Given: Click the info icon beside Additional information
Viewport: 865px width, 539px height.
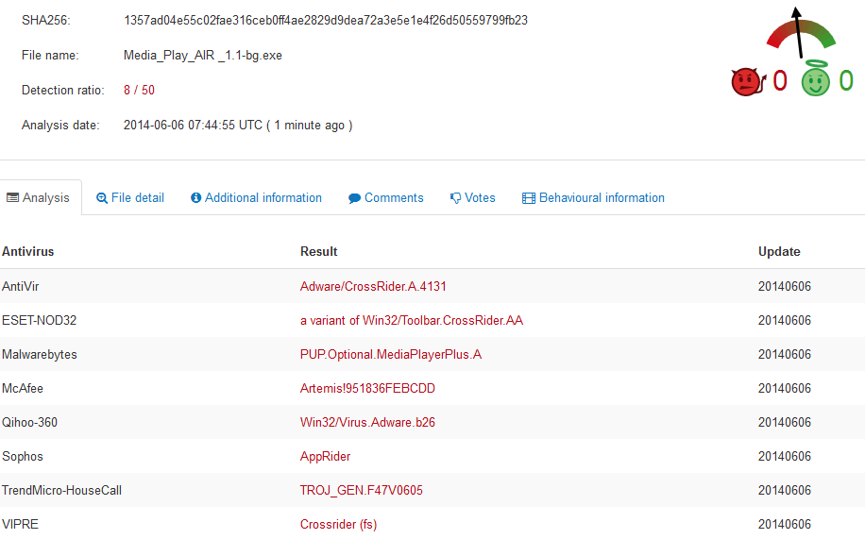Looking at the screenshot, I should coord(195,197).
